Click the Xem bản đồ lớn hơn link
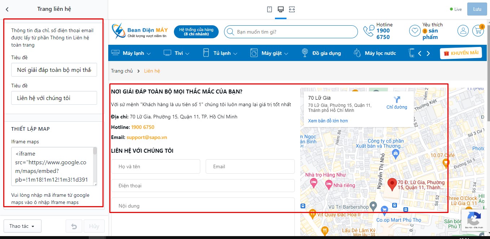This screenshot has height=239, width=490. pyautogui.click(x=328, y=121)
